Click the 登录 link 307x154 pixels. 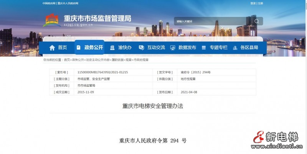(x=253, y=3)
